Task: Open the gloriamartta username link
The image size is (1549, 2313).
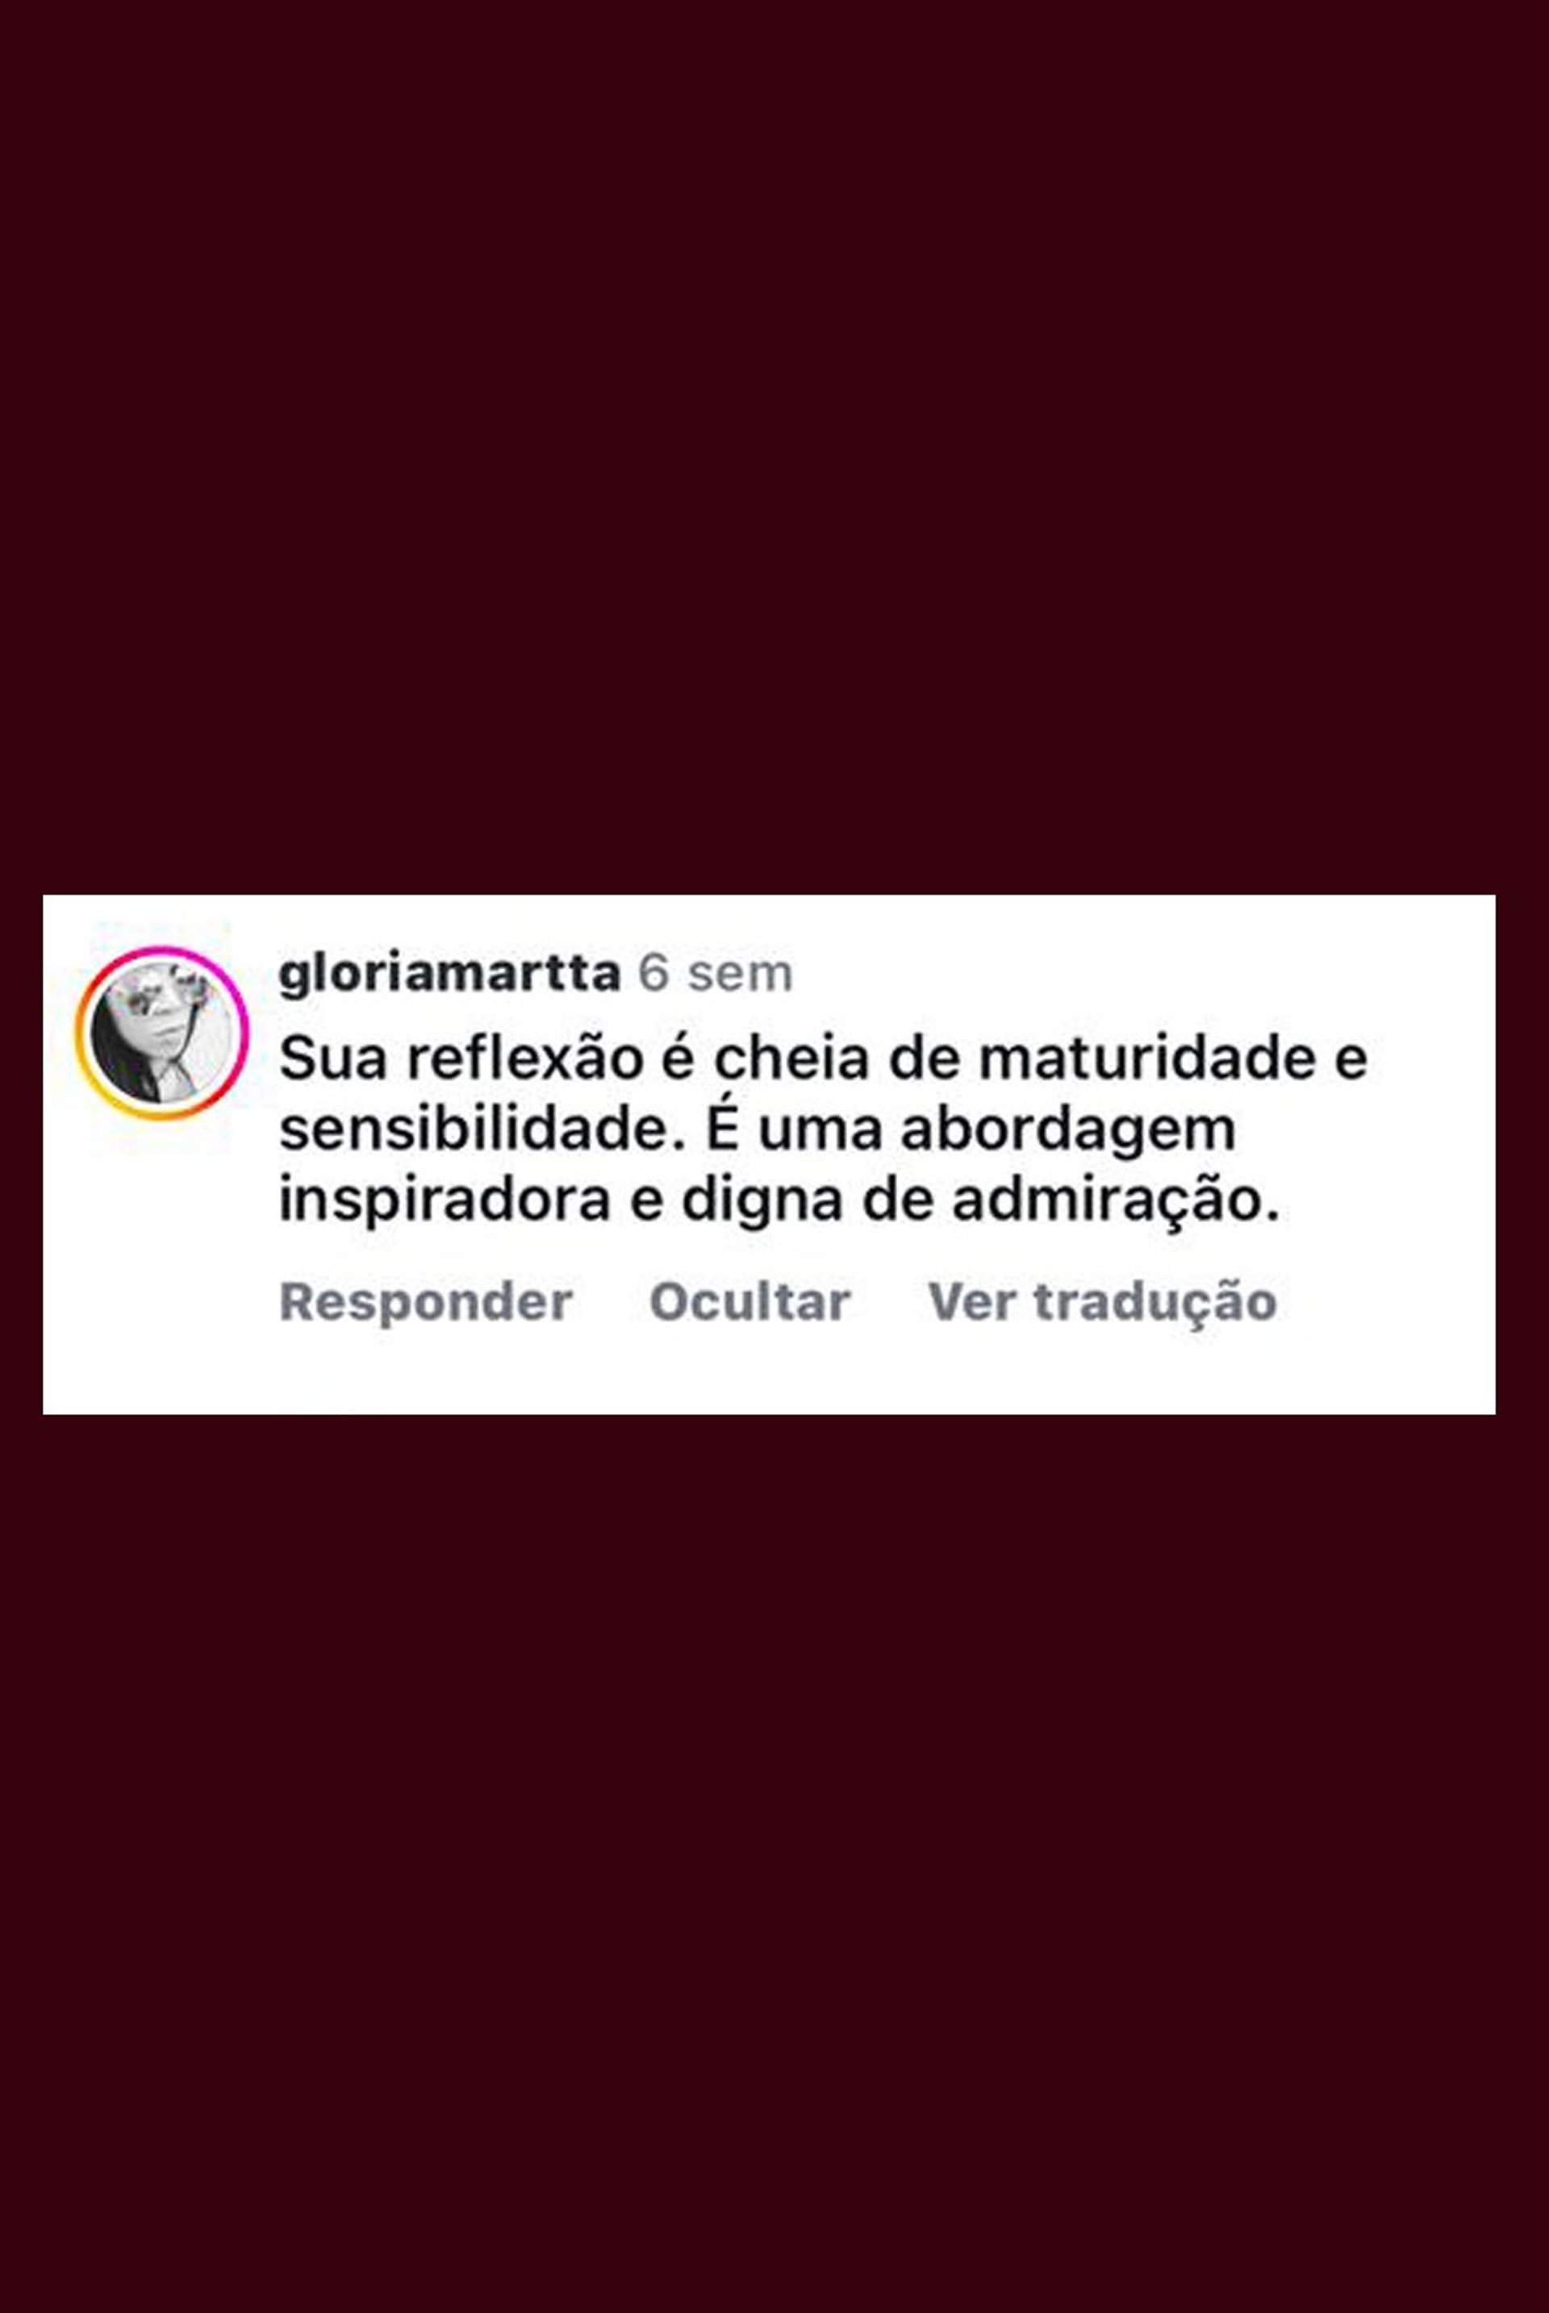Action: [x=449, y=973]
